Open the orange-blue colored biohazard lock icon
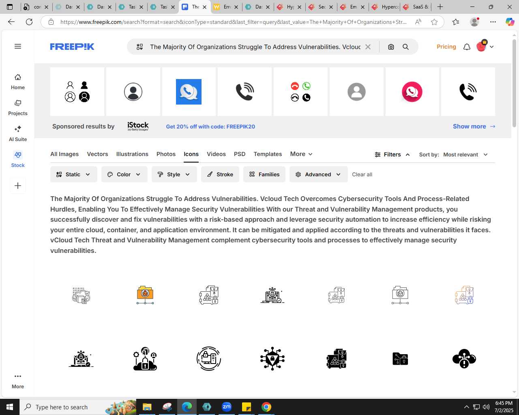Image resolution: width=519 pixels, height=415 pixels. tap(464, 295)
